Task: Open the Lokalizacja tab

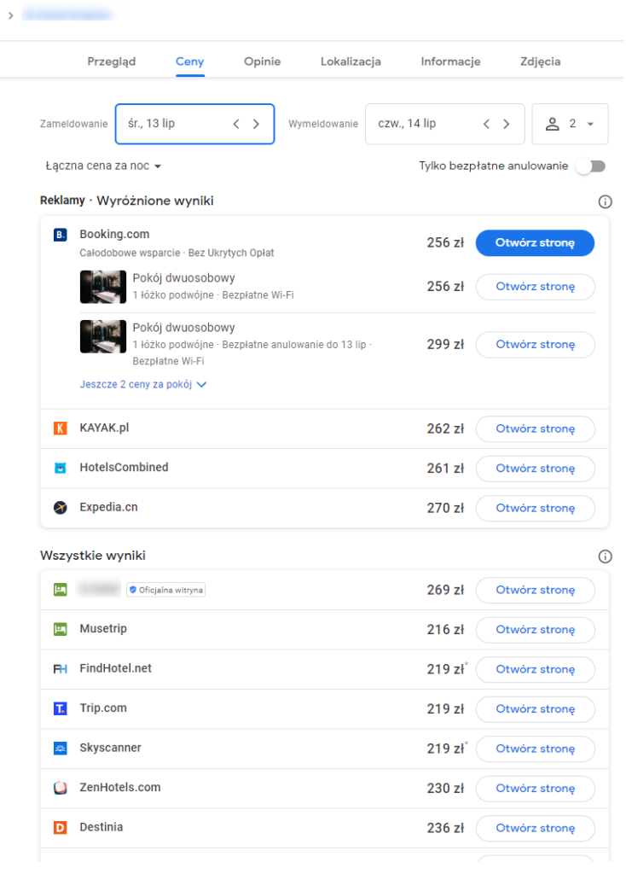Action: point(351,61)
